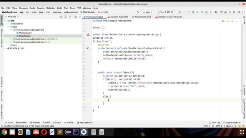Toggle the Emulator side panel
The width and height of the screenshot is (246, 138).
coord(244,90)
